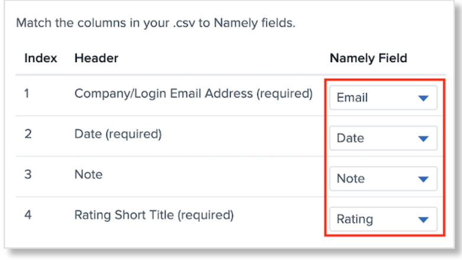Click index number 3 in the third row
This screenshot has height=260, width=462.
tap(28, 174)
